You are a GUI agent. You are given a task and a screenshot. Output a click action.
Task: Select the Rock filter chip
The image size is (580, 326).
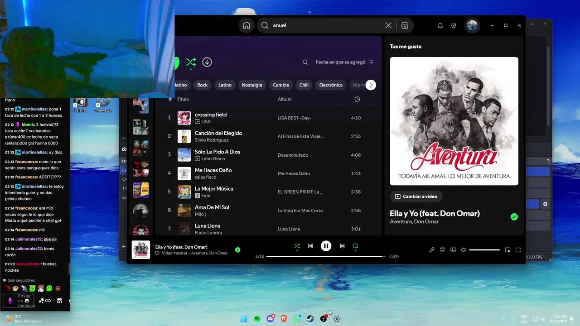pos(202,85)
